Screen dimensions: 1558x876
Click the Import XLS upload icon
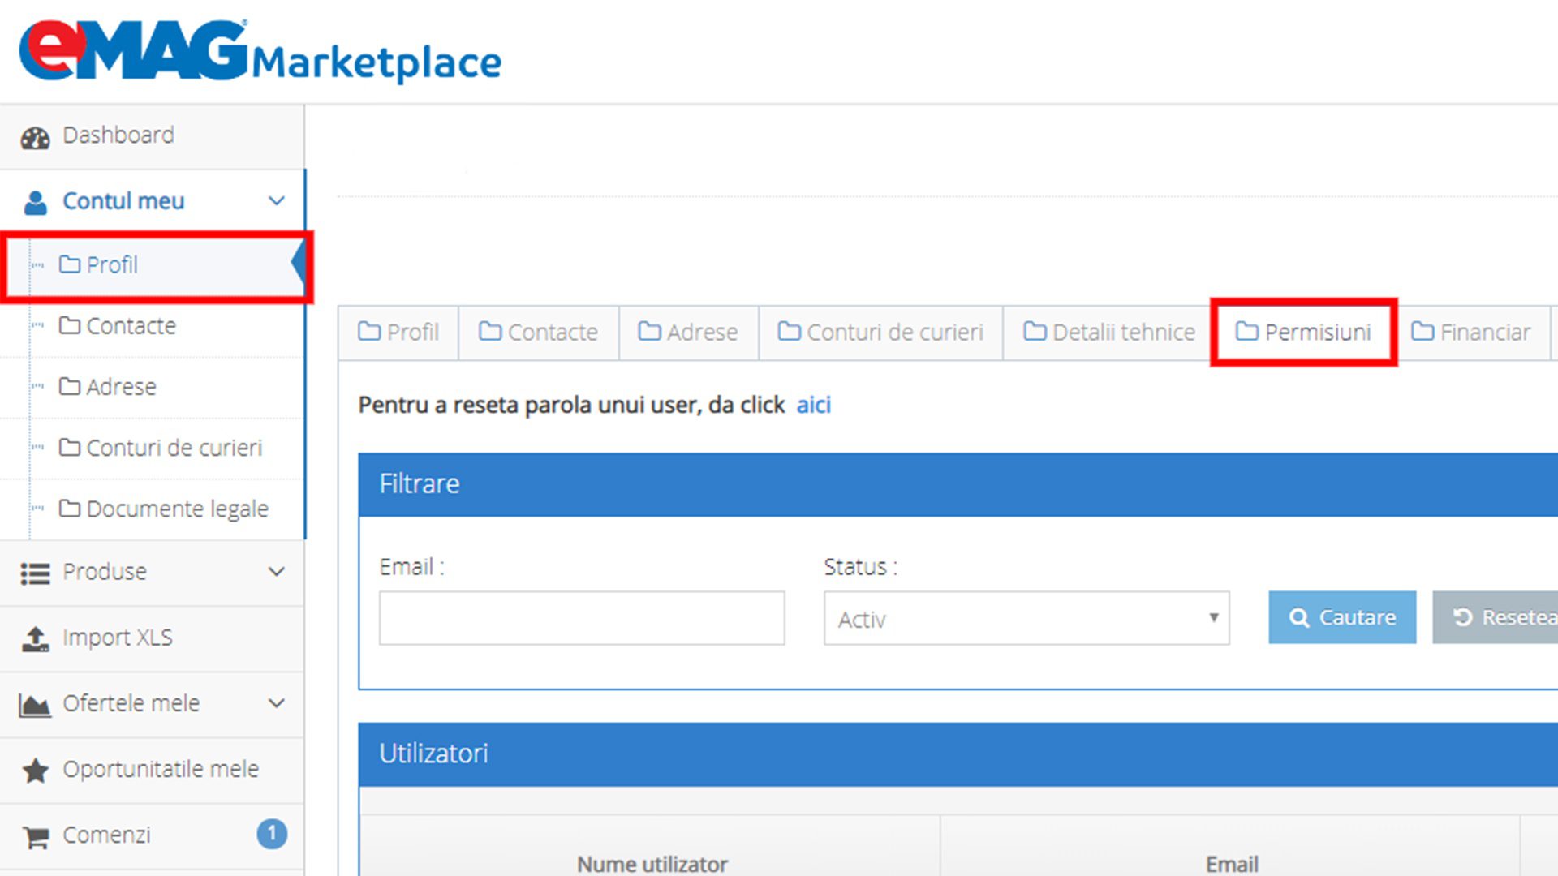35,638
